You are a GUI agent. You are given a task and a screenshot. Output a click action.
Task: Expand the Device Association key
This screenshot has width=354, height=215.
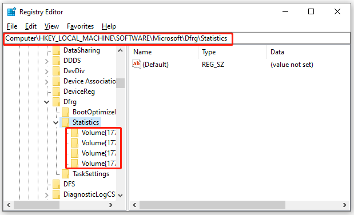46,82
